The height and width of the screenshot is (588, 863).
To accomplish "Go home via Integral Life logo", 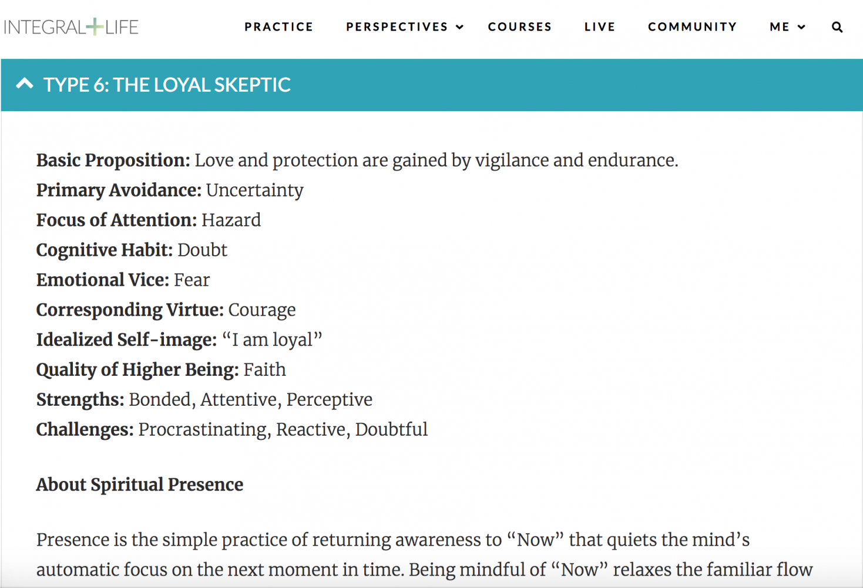I will click(71, 27).
